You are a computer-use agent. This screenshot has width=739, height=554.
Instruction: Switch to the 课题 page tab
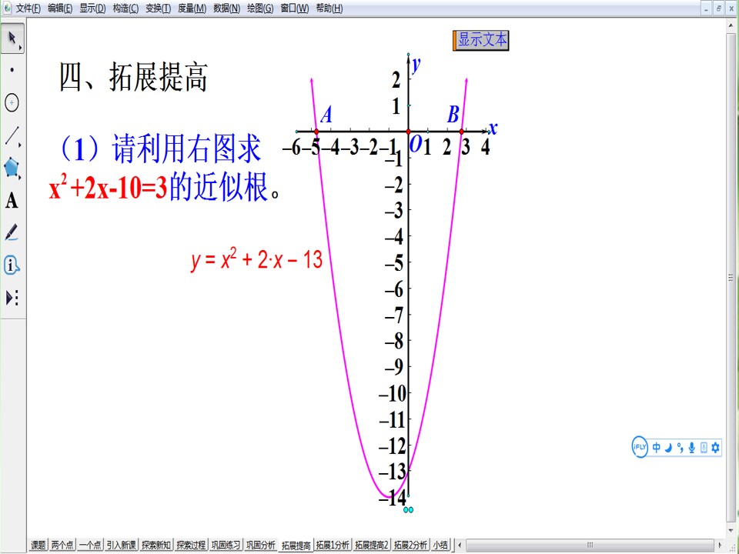[38, 545]
